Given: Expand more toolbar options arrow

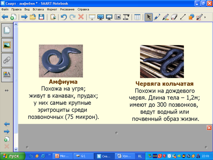Looking at the screenshot, I should [x=205, y=17].
